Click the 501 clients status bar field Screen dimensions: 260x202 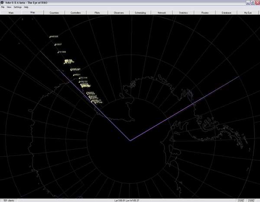[x=10, y=200]
